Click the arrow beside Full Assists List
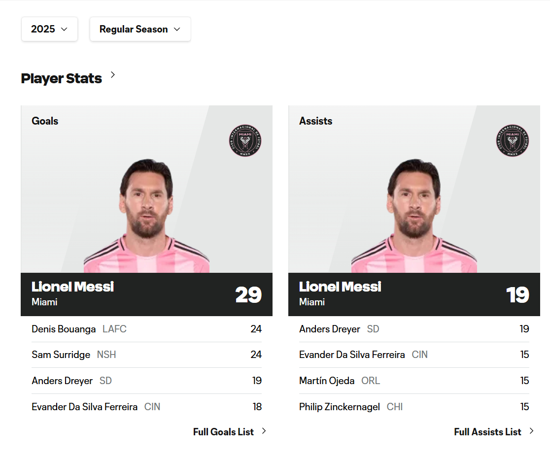550x455 pixels. 531,431
